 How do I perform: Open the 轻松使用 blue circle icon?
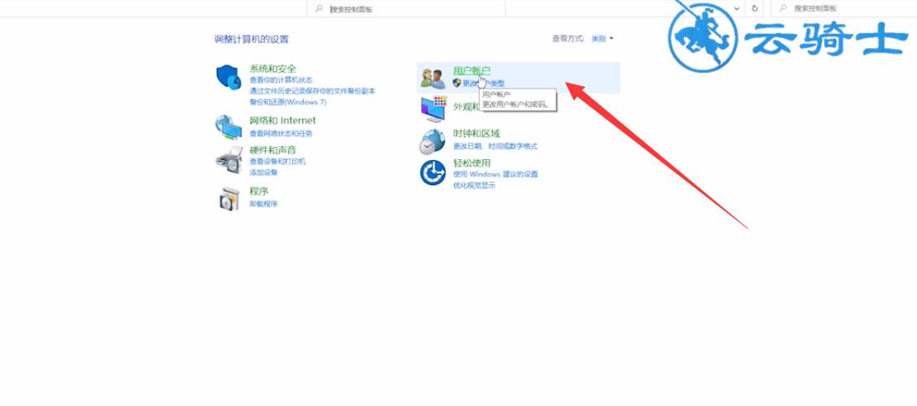[432, 172]
